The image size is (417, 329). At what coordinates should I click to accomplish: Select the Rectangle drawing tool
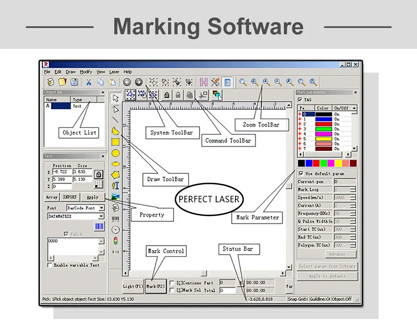[116, 142]
